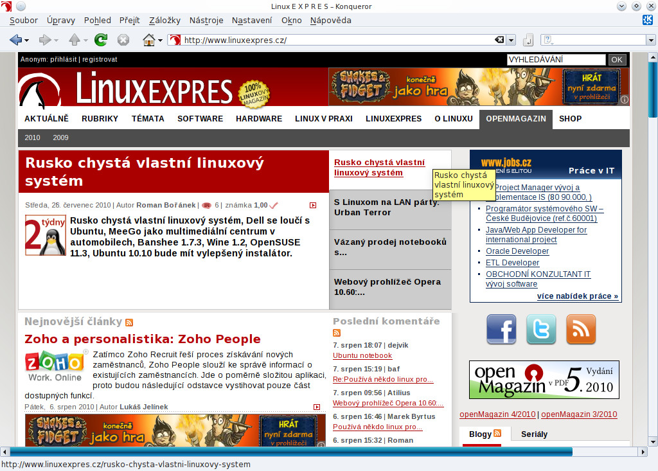Select the AKTUÁLNĚ navigation tab
Viewport: 658px width, 471px height.
pyautogui.click(x=46, y=119)
